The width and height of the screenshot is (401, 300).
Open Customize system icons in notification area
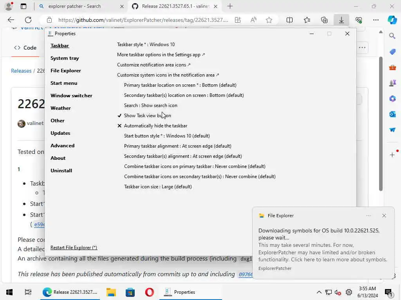click(168, 75)
